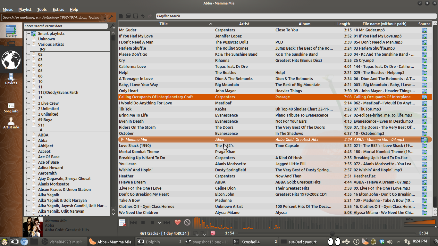Viewport: 438px width, 246px height.
Task: Sort playlist by Title column header
Action: coord(164,24)
